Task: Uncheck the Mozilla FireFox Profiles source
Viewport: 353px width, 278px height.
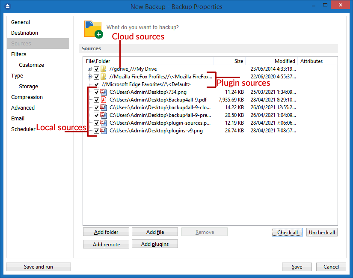Action: 96,77
